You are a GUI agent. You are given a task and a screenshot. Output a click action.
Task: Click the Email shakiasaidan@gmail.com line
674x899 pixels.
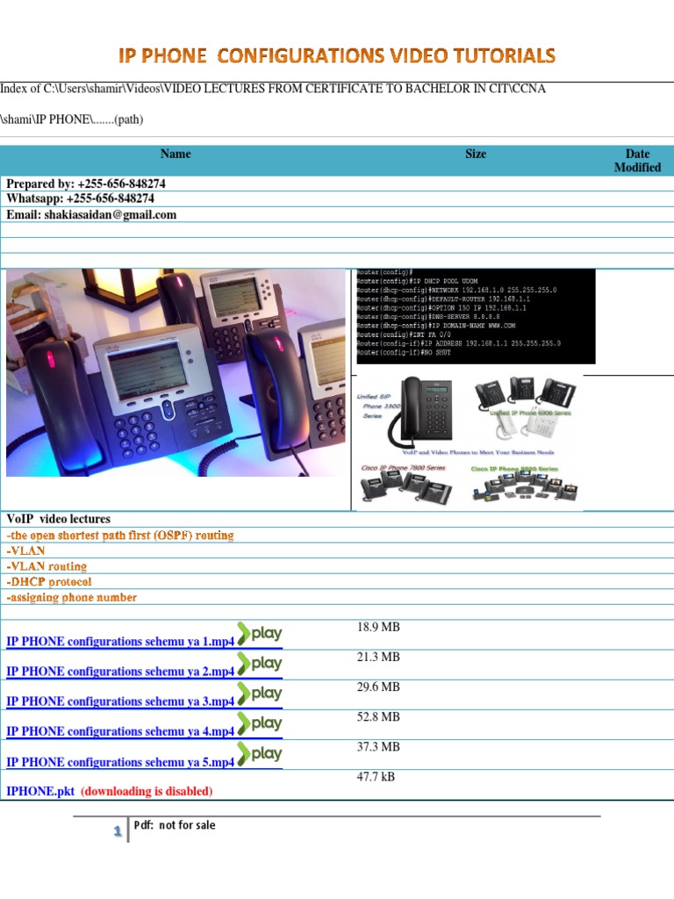(x=91, y=214)
